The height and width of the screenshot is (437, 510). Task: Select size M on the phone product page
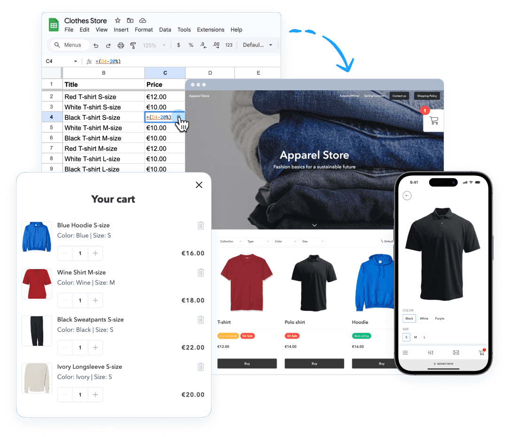[416, 337]
